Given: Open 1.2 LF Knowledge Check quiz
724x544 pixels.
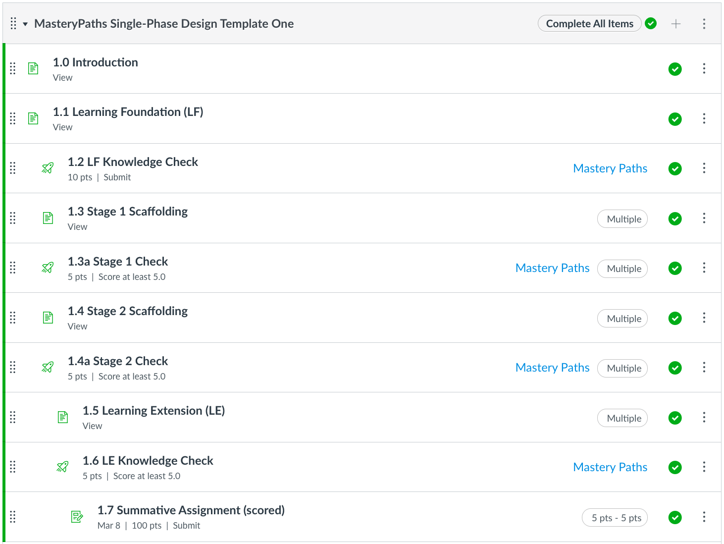Looking at the screenshot, I should tap(133, 162).
